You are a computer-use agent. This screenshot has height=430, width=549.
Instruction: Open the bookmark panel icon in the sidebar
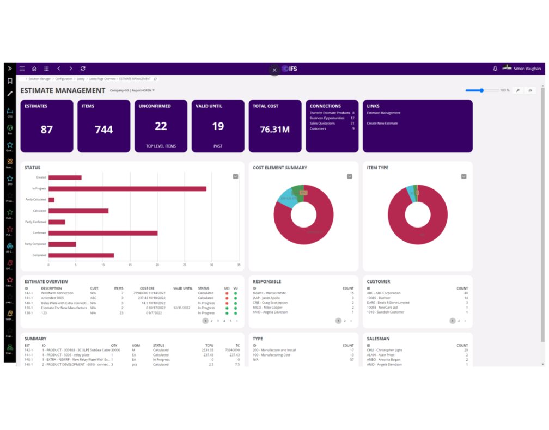pyautogui.click(x=10, y=80)
